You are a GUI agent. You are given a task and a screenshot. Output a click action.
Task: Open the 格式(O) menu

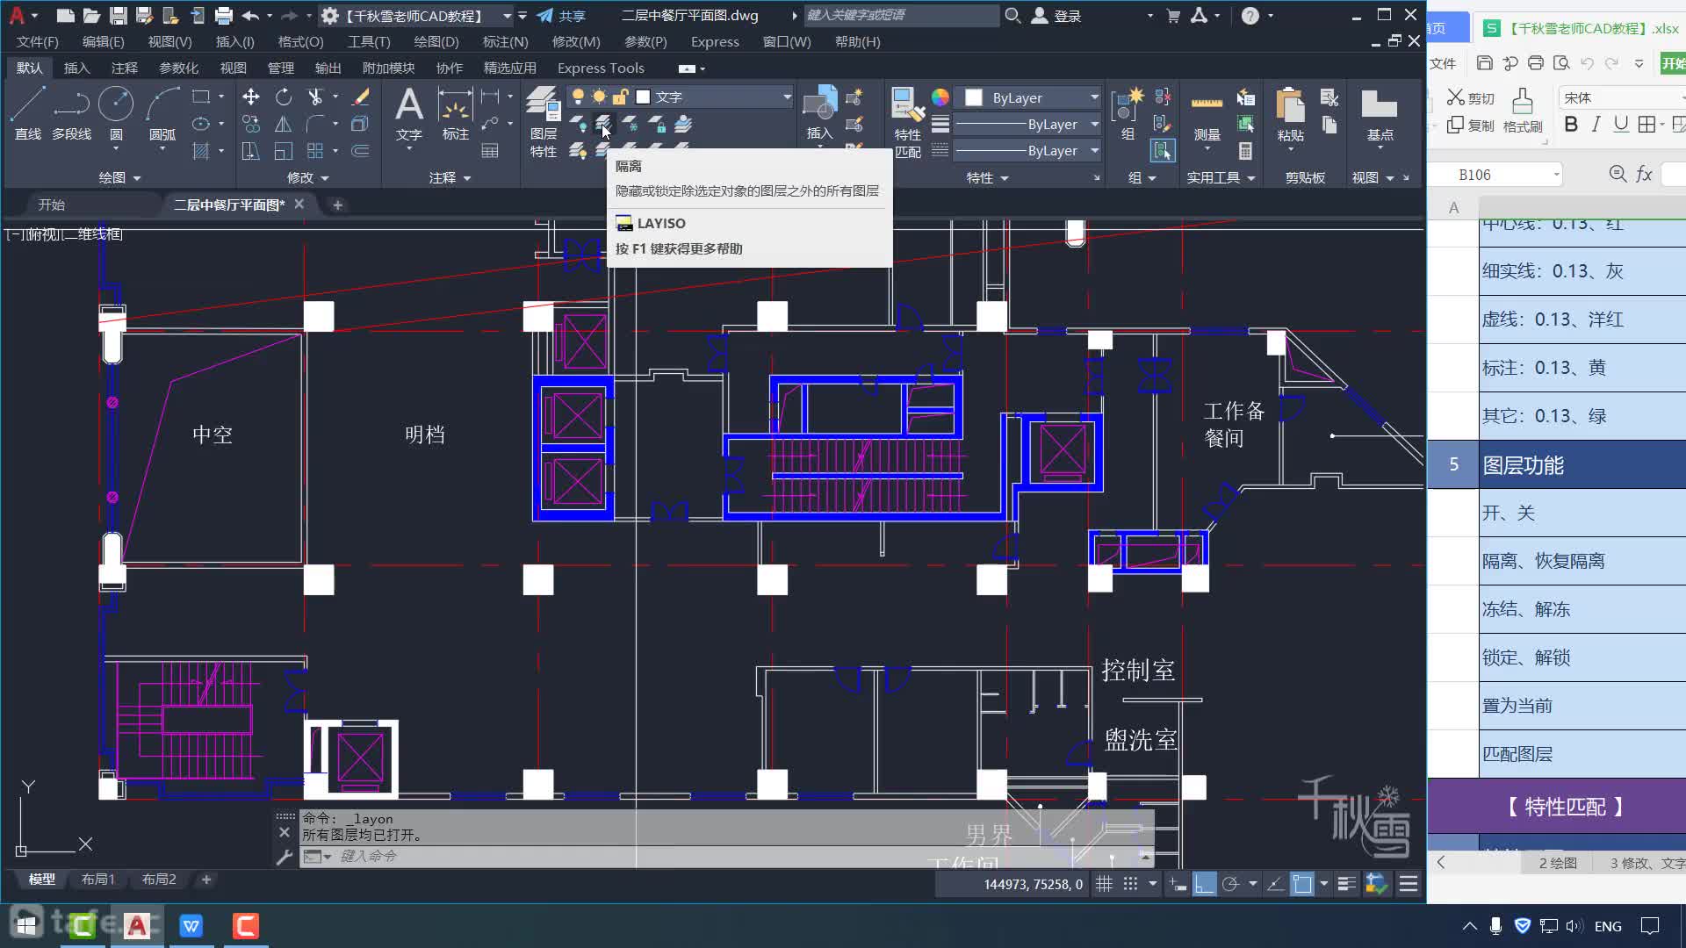click(300, 41)
